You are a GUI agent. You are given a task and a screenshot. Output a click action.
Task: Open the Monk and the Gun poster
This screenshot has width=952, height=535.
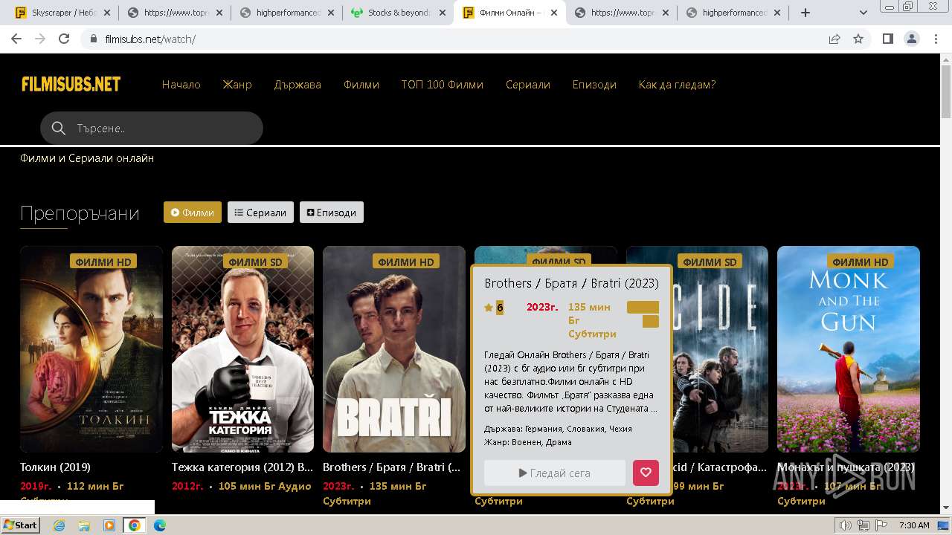click(x=849, y=349)
